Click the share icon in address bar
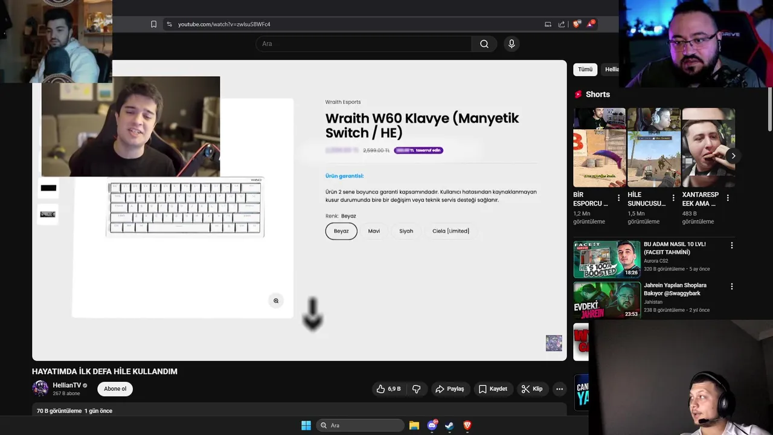The image size is (773, 435). (x=562, y=24)
